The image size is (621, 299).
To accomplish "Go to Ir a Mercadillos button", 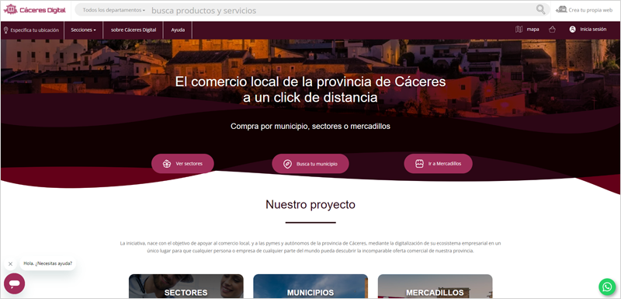I will 438,164.
